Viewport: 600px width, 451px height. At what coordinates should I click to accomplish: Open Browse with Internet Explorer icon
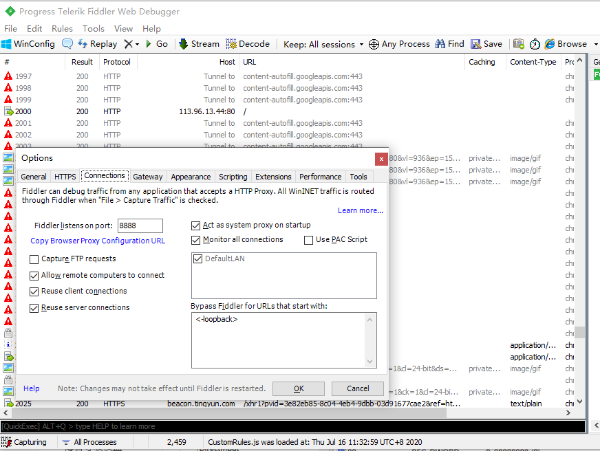[550, 44]
